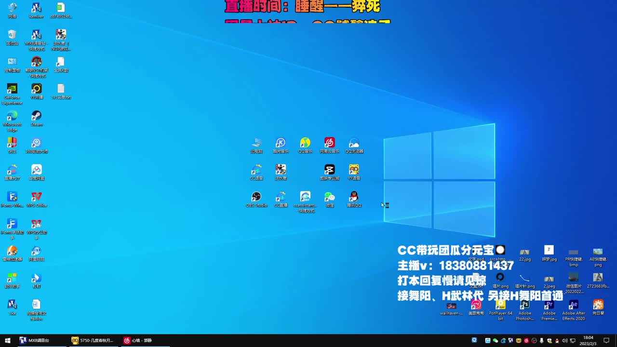Click the OBS system tray icon
The image size is (617, 347).
[534, 341]
